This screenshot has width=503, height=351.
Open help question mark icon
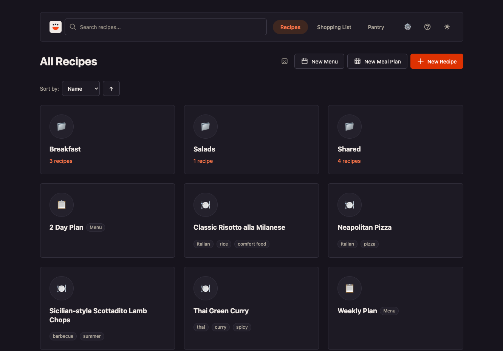pyautogui.click(x=427, y=27)
